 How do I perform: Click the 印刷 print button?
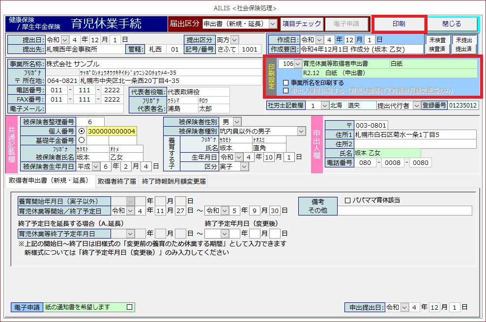click(x=399, y=24)
